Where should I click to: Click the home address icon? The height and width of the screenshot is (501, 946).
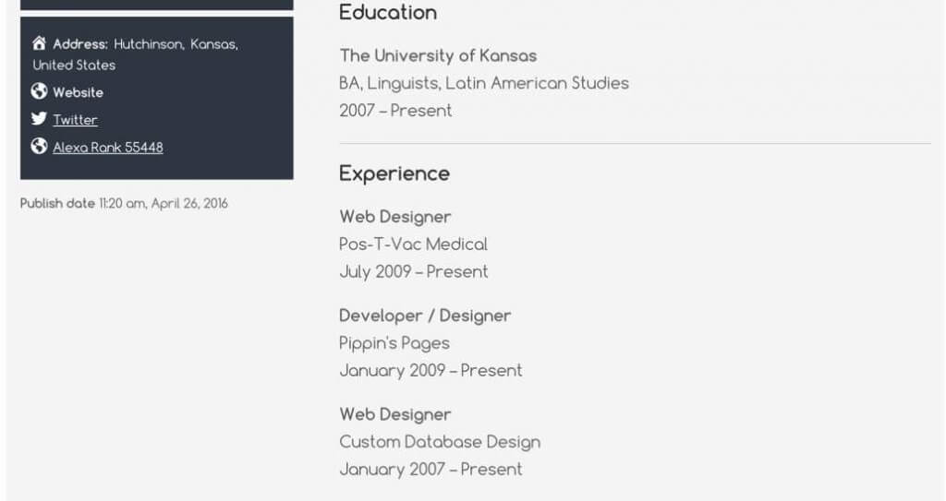tap(39, 43)
